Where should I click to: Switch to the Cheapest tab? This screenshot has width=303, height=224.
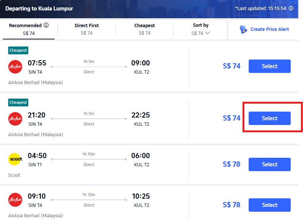pos(144,29)
